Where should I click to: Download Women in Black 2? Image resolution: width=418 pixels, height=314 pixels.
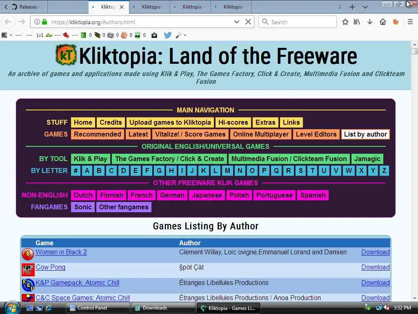[376, 252]
